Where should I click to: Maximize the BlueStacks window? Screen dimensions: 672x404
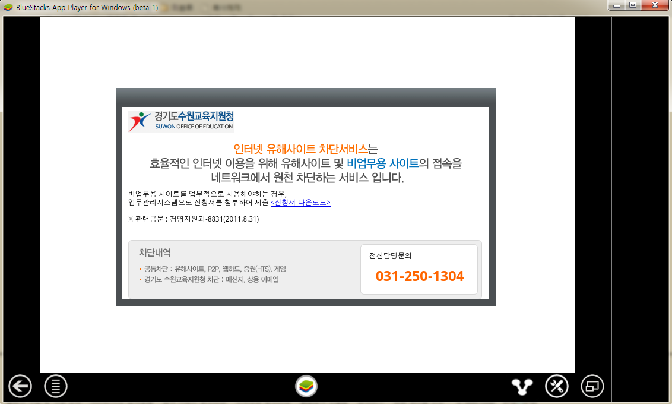[633, 5]
